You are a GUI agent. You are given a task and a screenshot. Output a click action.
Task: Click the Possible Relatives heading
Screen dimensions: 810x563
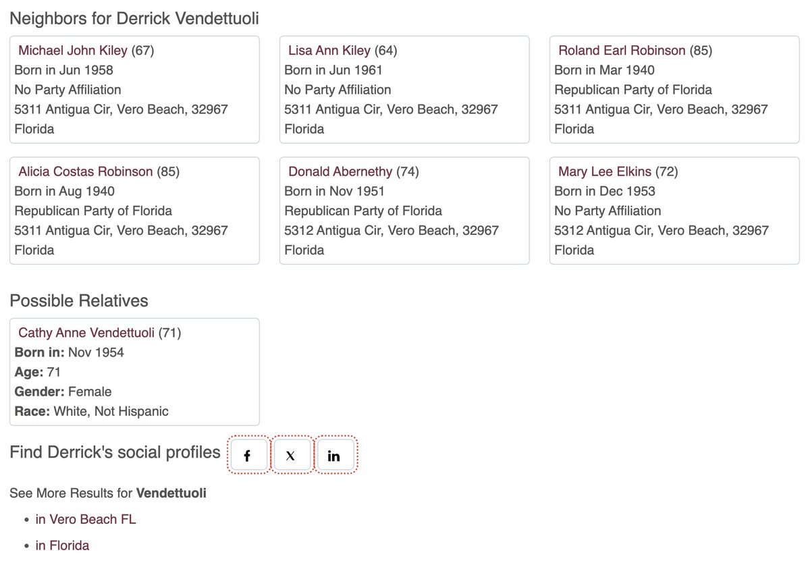79,300
